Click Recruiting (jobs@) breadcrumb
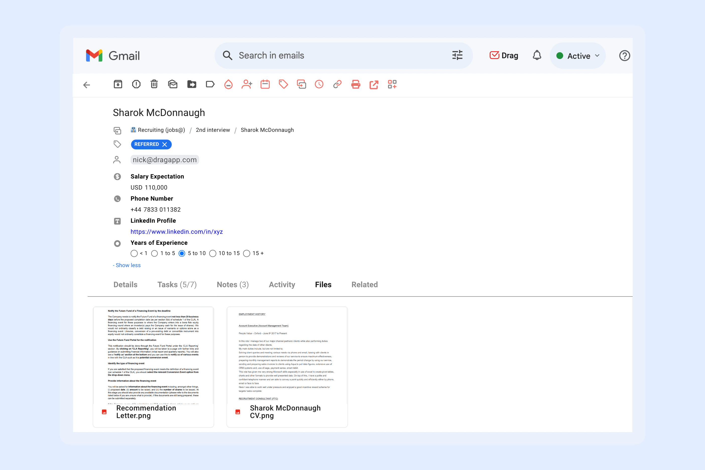The width and height of the screenshot is (705, 470). 158,130
